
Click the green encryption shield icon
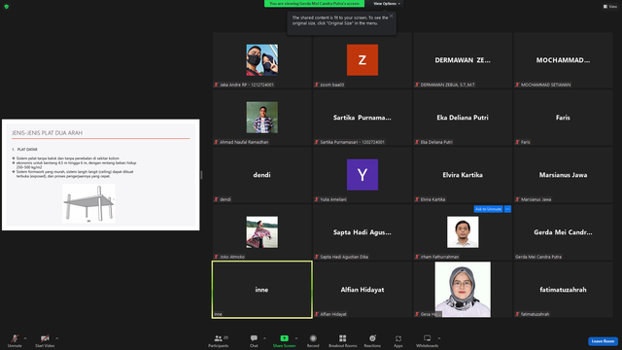[7, 7]
